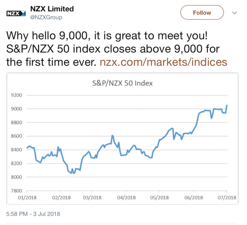Image resolution: width=247 pixels, height=225 pixels.
Task: Click the 7800 y-axis label
Action: pos(16,191)
